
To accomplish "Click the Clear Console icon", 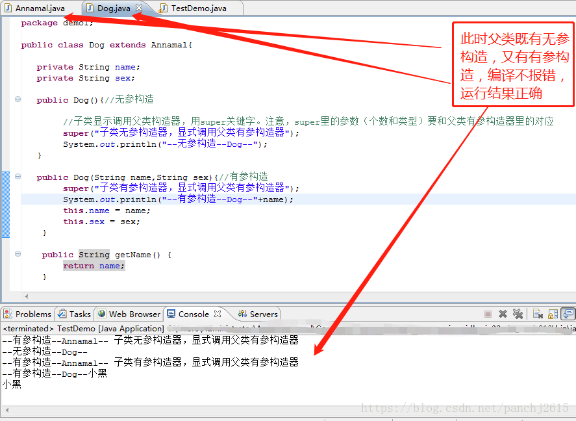I will coord(538,314).
